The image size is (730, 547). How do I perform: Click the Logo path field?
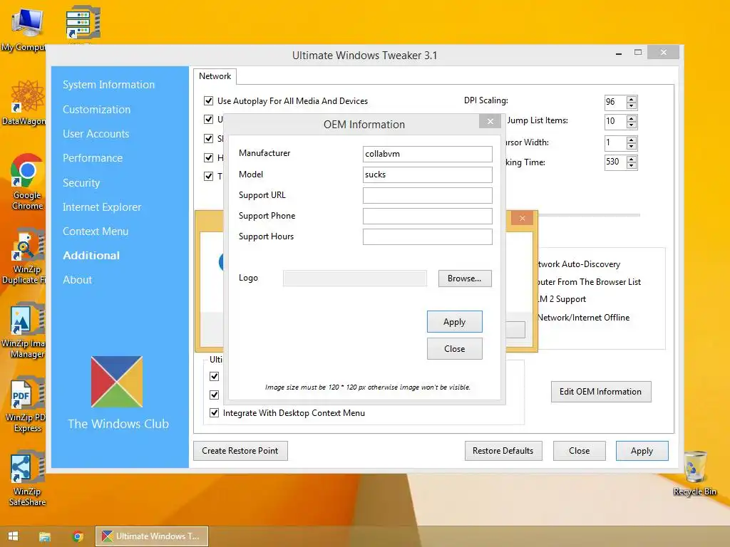pos(355,278)
